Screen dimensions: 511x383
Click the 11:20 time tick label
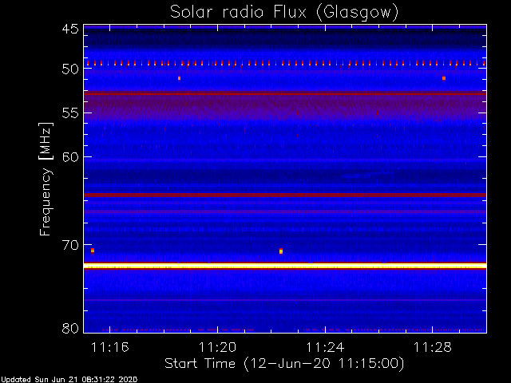[217, 347]
